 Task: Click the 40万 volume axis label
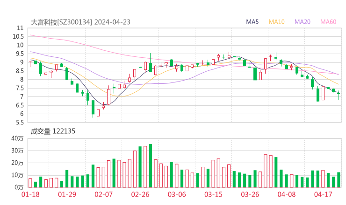coord(17,138)
